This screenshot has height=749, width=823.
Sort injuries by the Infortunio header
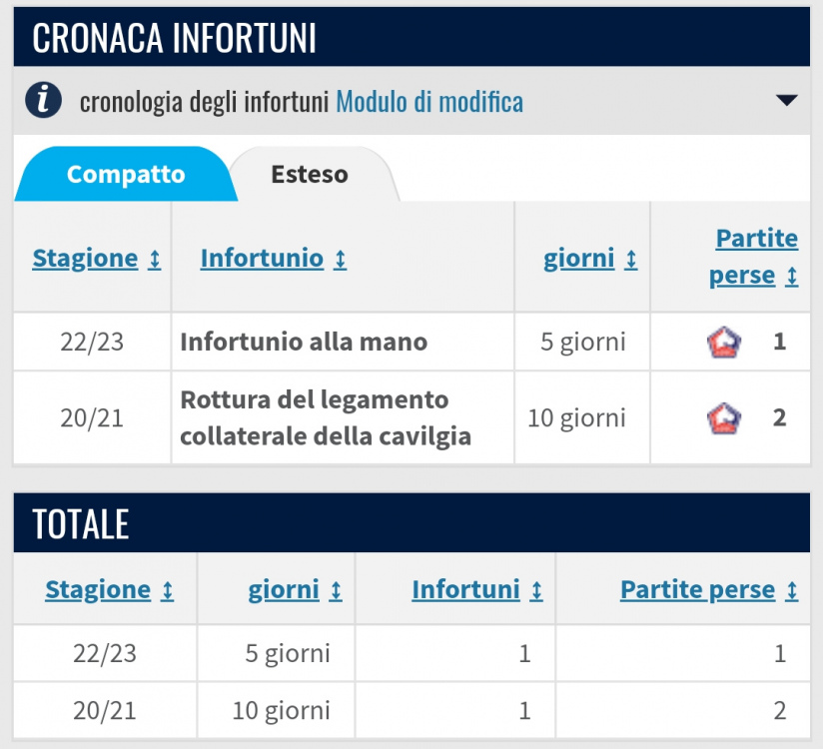(x=262, y=259)
